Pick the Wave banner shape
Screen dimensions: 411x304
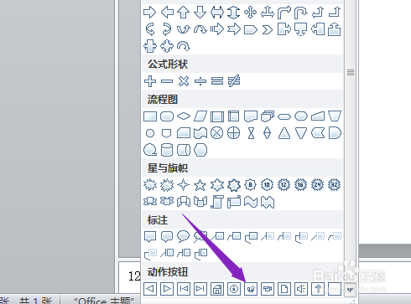pos(251,202)
